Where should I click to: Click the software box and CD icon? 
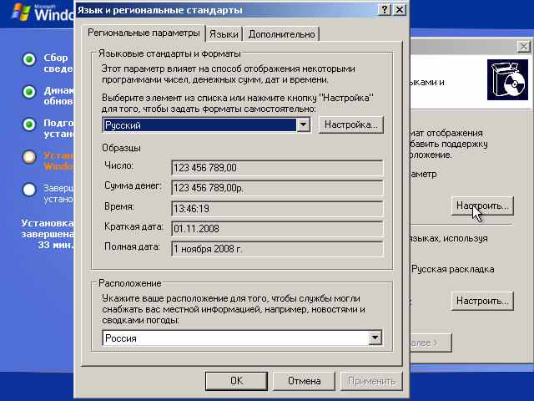click(507, 80)
